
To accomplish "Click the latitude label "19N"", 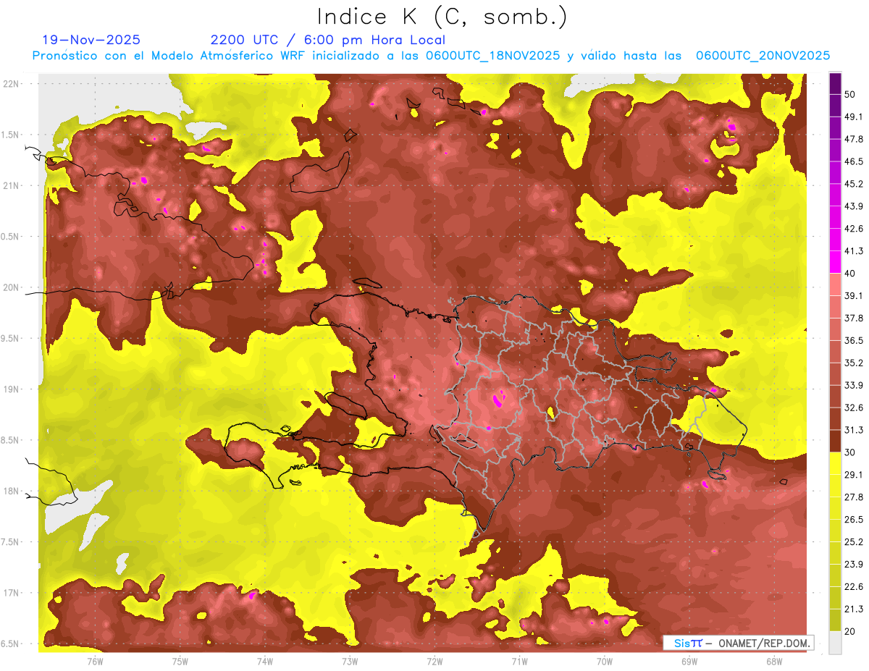I will point(11,389).
